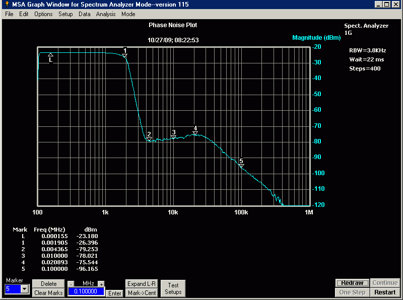Minimize the MSA Graph window
The width and height of the screenshot is (403, 300).
378,5
